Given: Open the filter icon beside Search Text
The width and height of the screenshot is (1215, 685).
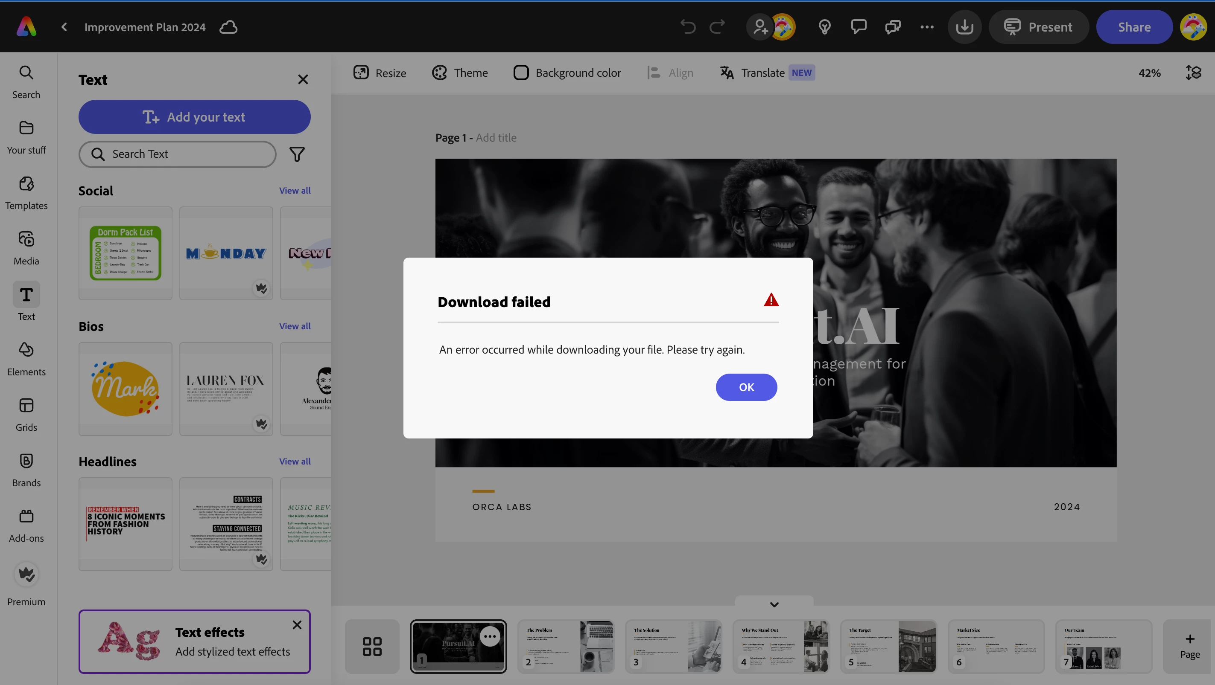Looking at the screenshot, I should point(297,154).
